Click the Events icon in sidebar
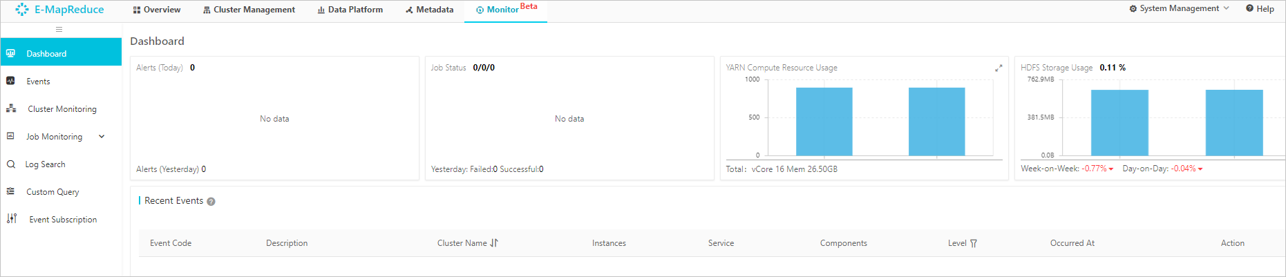 click(10, 81)
